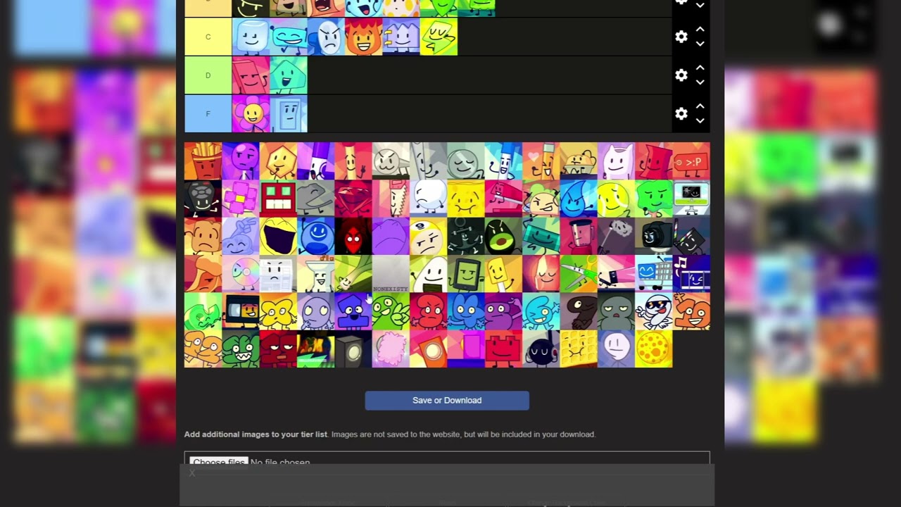Select the yellow Waffle character icon
Screen dimensions: 901x507
click(x=579, y=349)
